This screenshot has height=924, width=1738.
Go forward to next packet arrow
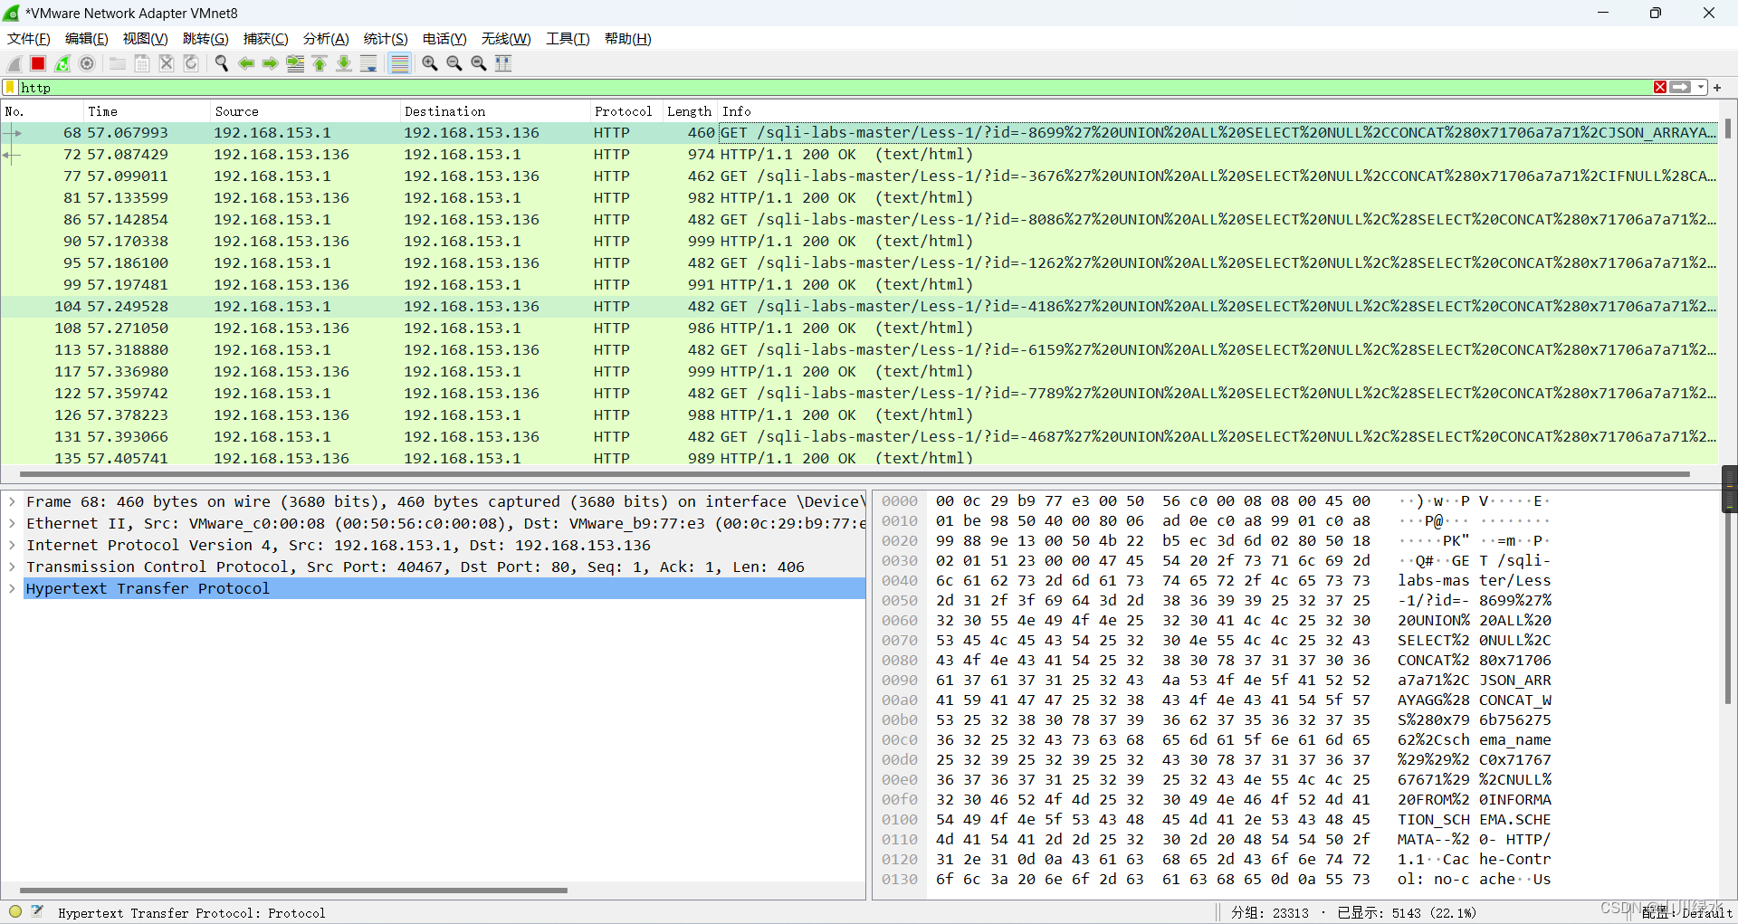(271, 63)
